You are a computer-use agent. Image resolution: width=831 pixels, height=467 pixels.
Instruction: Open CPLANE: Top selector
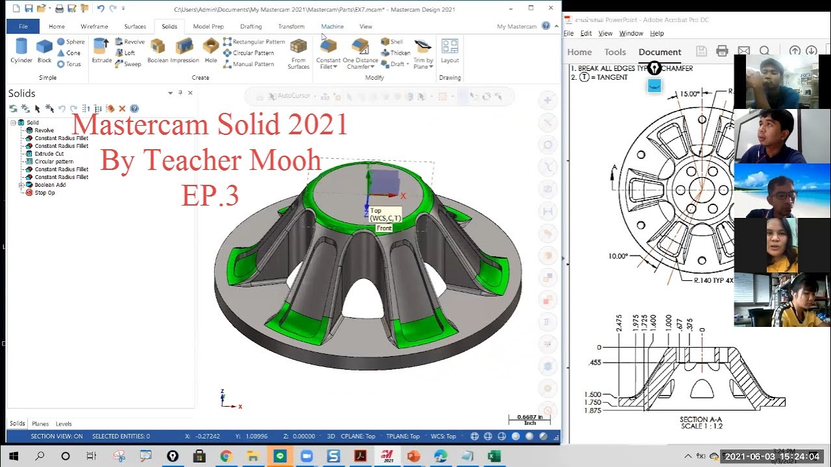pos(358,437)
